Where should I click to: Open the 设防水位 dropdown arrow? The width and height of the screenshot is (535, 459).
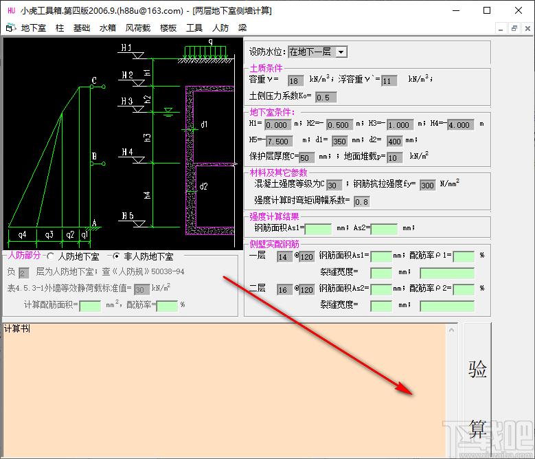(341, 52)
